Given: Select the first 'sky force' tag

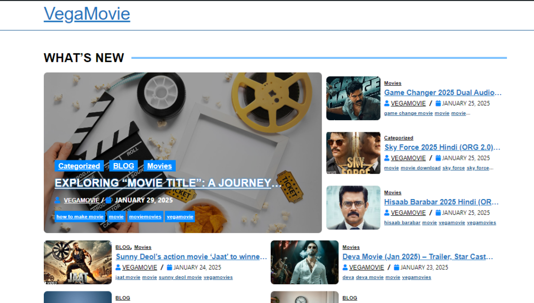Looking at the screenshot, I should (x=454, y=168).
